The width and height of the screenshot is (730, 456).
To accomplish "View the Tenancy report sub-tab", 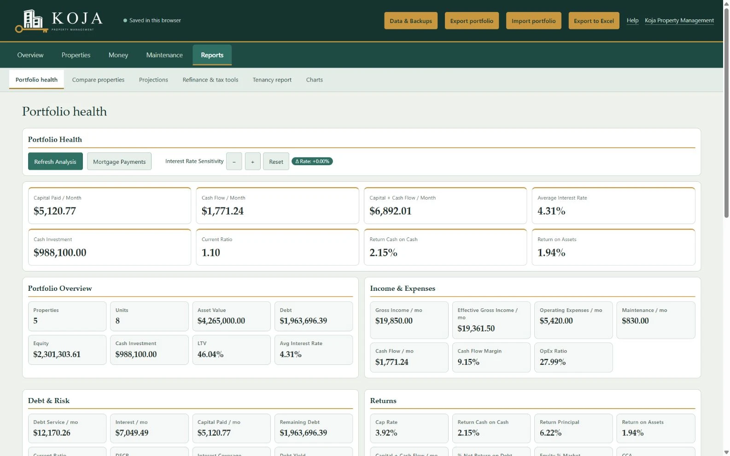I will (x=272, y=80).
